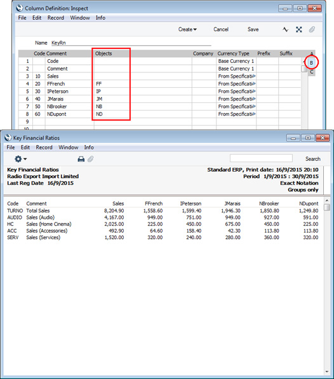Click the zigzag workflow overview icon

286,29
